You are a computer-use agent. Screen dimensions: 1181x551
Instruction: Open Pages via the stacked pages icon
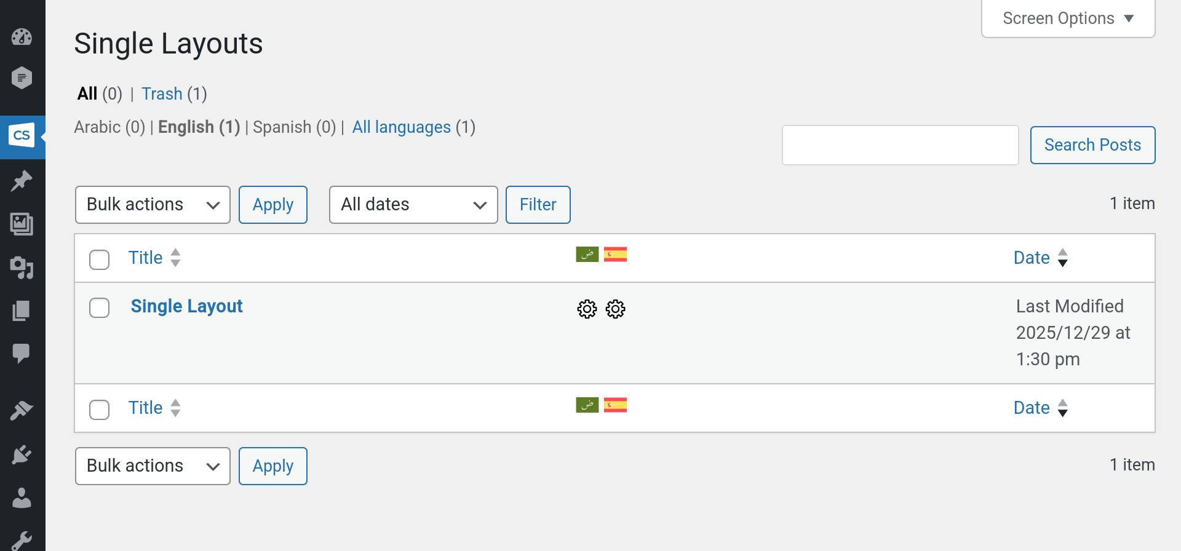(x=22, y=311)
